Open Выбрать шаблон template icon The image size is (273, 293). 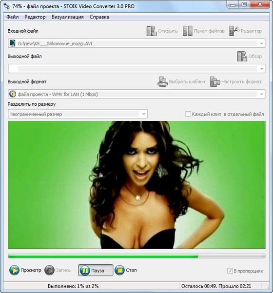click(x=162, y=81)
